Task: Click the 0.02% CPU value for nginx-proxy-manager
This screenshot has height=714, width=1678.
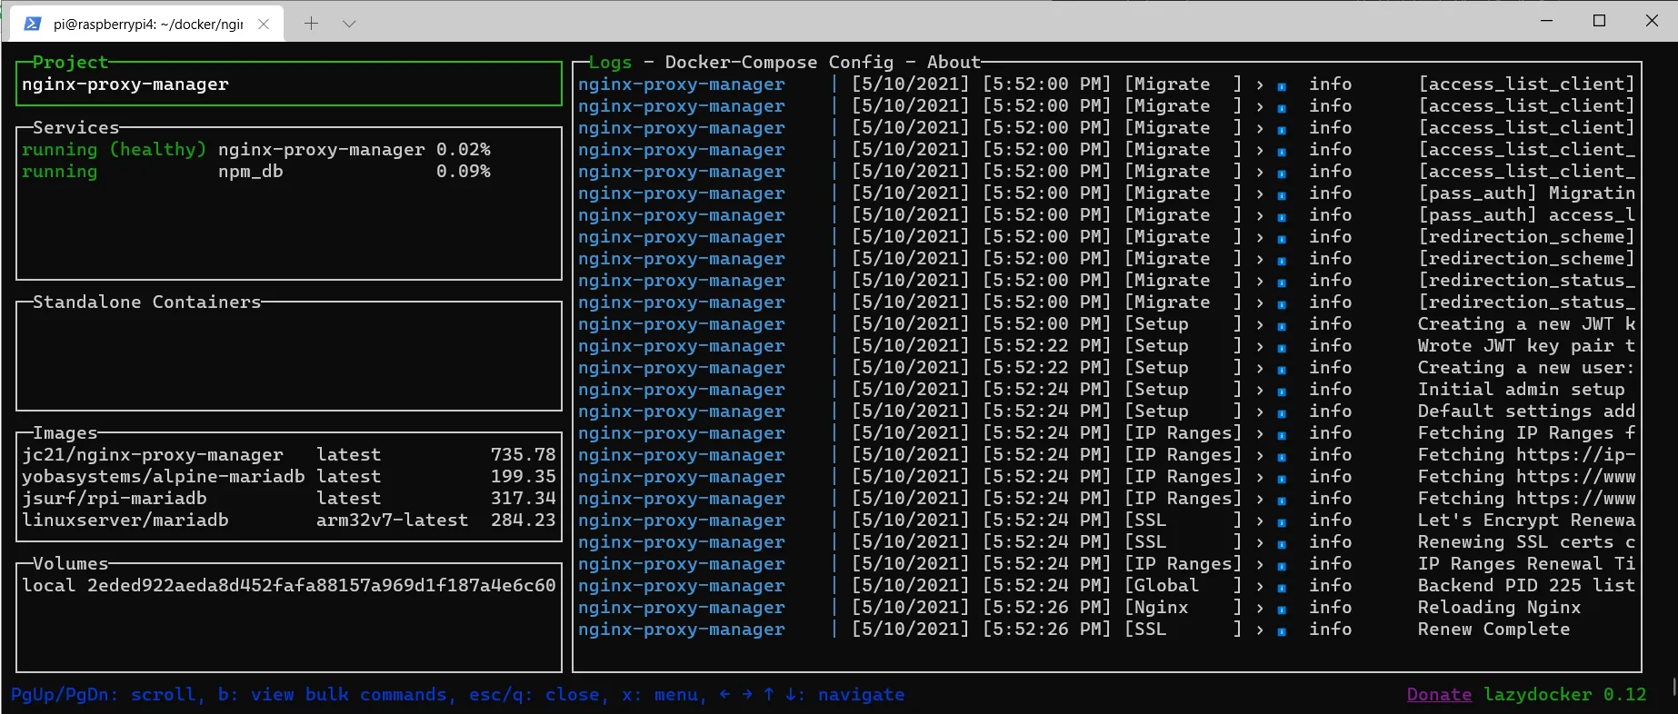Action: (463, 150)
